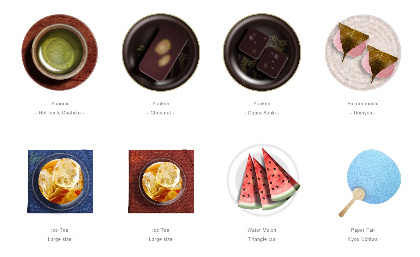The width and height of the screenshot is (420, 257).
Task: Click the '- Ogura Azuki -' subtitle
Action: tap(262, 113)
